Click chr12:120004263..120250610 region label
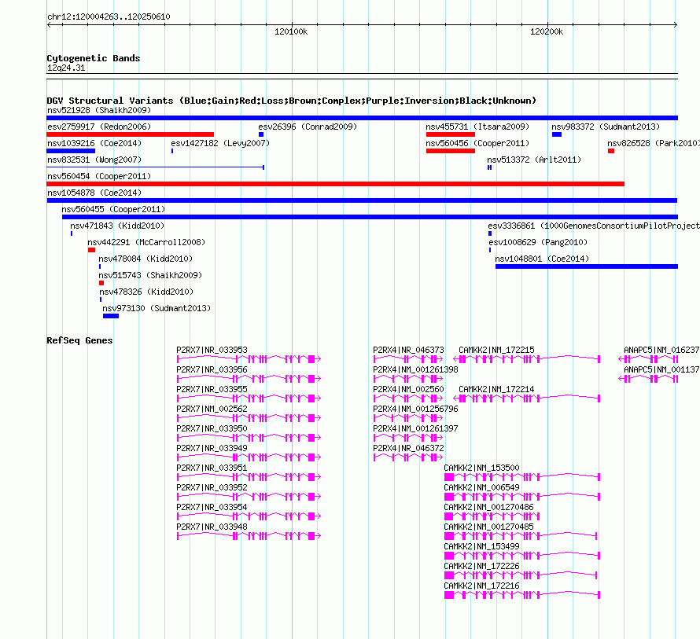This screenshot has width=700, height=639. click(x=109, y=17)
